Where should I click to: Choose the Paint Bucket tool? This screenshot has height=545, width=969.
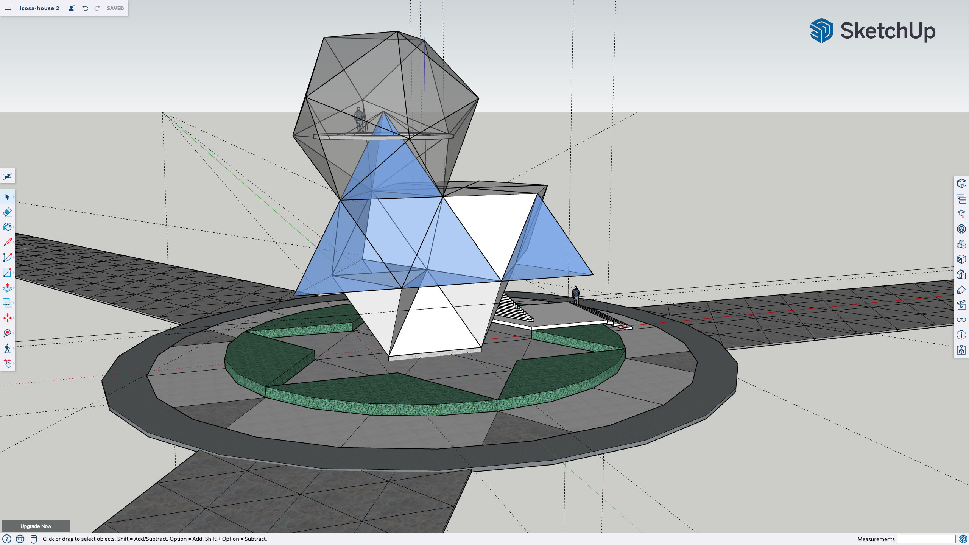(x=7, y=227)
